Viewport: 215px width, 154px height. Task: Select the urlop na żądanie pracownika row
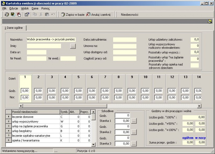point(48,126)
